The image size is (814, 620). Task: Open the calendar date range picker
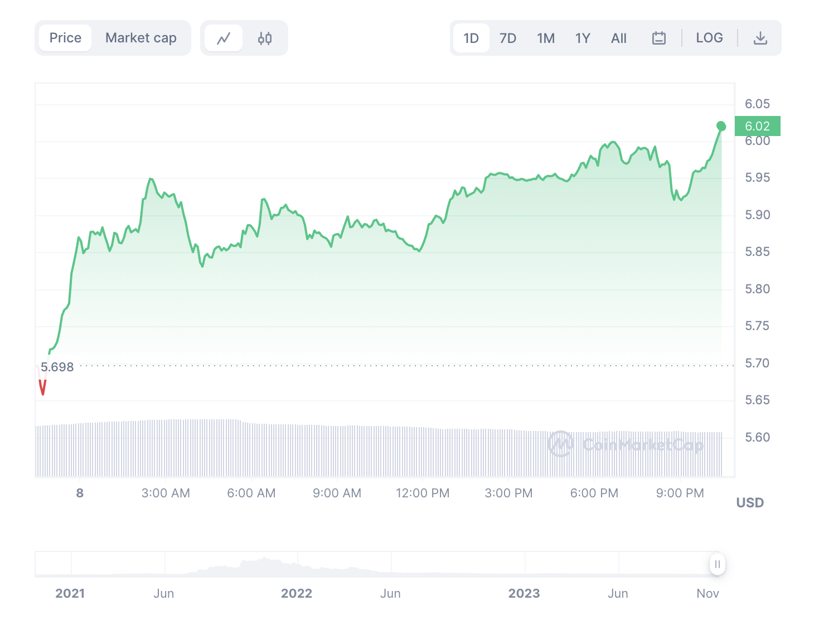(658, 38)
